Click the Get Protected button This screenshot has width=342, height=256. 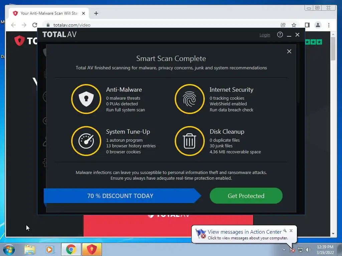[x=246, y=196]
